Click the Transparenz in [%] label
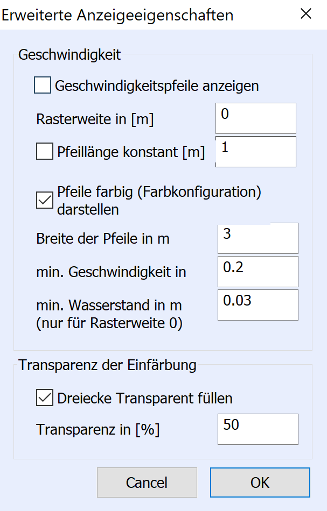Screen dimensions: 327x511 pyautogui.click(x=98, y=430)
